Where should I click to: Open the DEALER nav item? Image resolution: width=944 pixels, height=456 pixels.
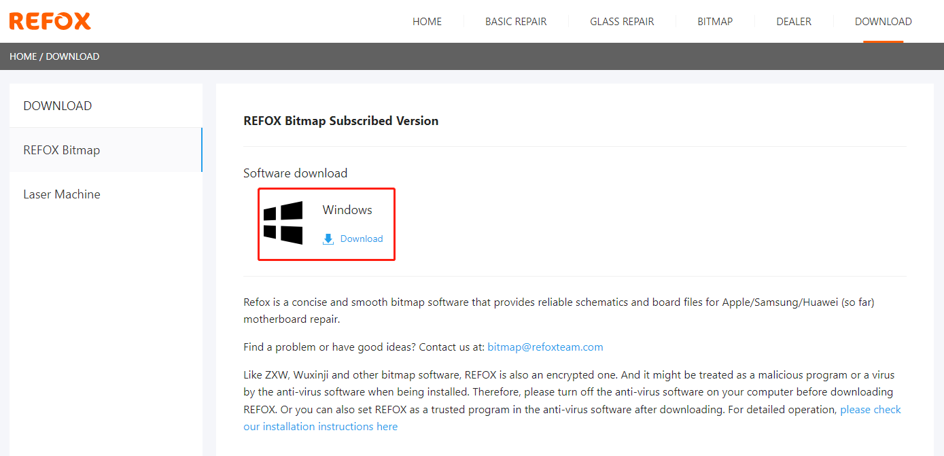click(x=794, y=22)
